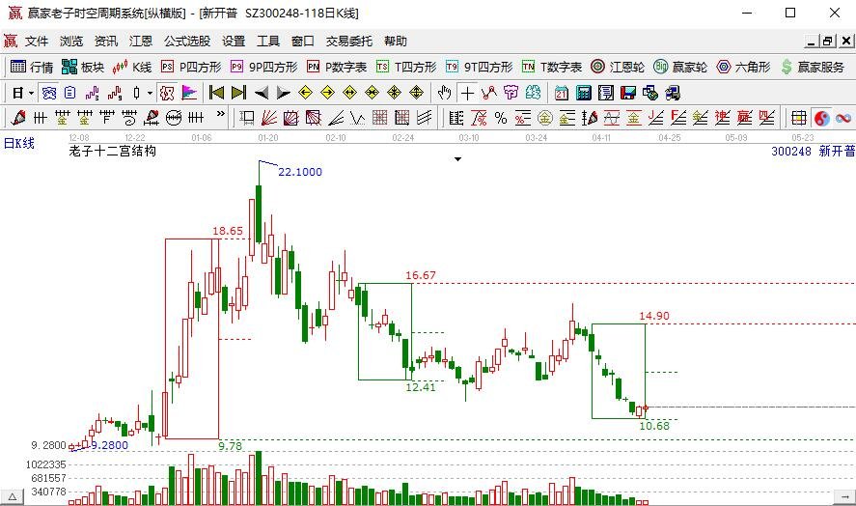The image size is (856, 506).
Task: Click the yellow diamond left-arrow icon
Action: 305,94
